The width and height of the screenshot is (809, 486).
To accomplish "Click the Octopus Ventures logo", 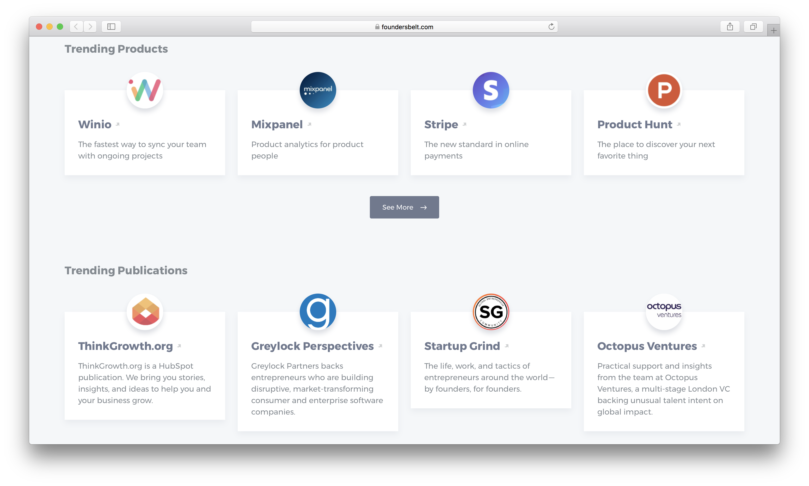I will (x=664, y=312).
